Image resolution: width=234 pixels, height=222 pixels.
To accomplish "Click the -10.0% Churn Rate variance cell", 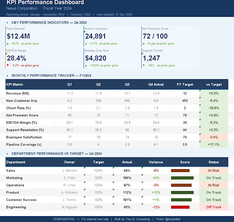I will (214, 108).
